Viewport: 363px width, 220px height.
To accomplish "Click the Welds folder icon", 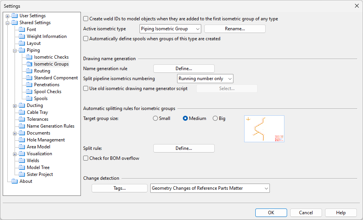I will pyautogui.click(x=22, y=161).
